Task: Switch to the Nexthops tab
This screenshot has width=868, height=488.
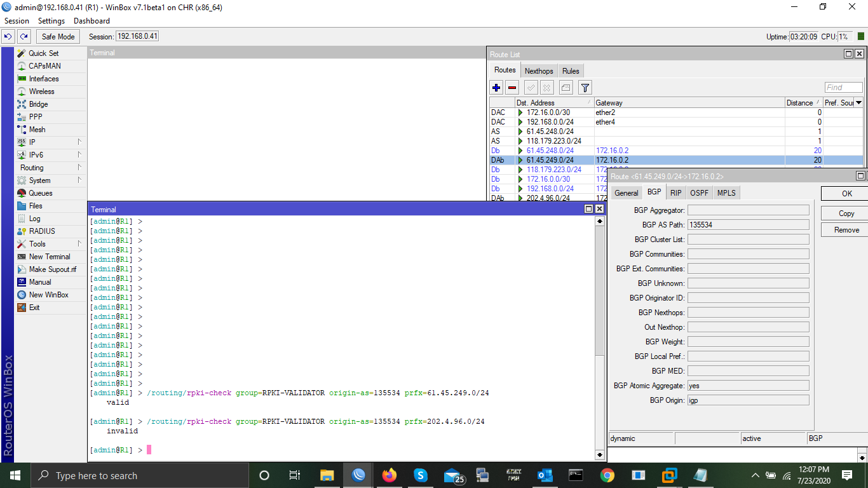Action: (x=539, y=71)
